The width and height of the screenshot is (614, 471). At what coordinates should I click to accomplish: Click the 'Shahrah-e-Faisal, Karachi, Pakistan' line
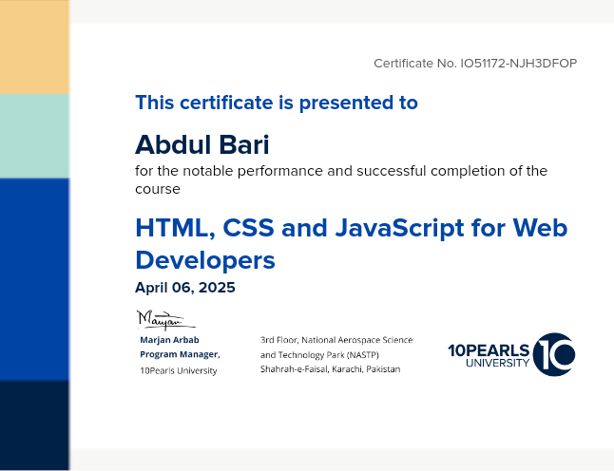point(330,369)
